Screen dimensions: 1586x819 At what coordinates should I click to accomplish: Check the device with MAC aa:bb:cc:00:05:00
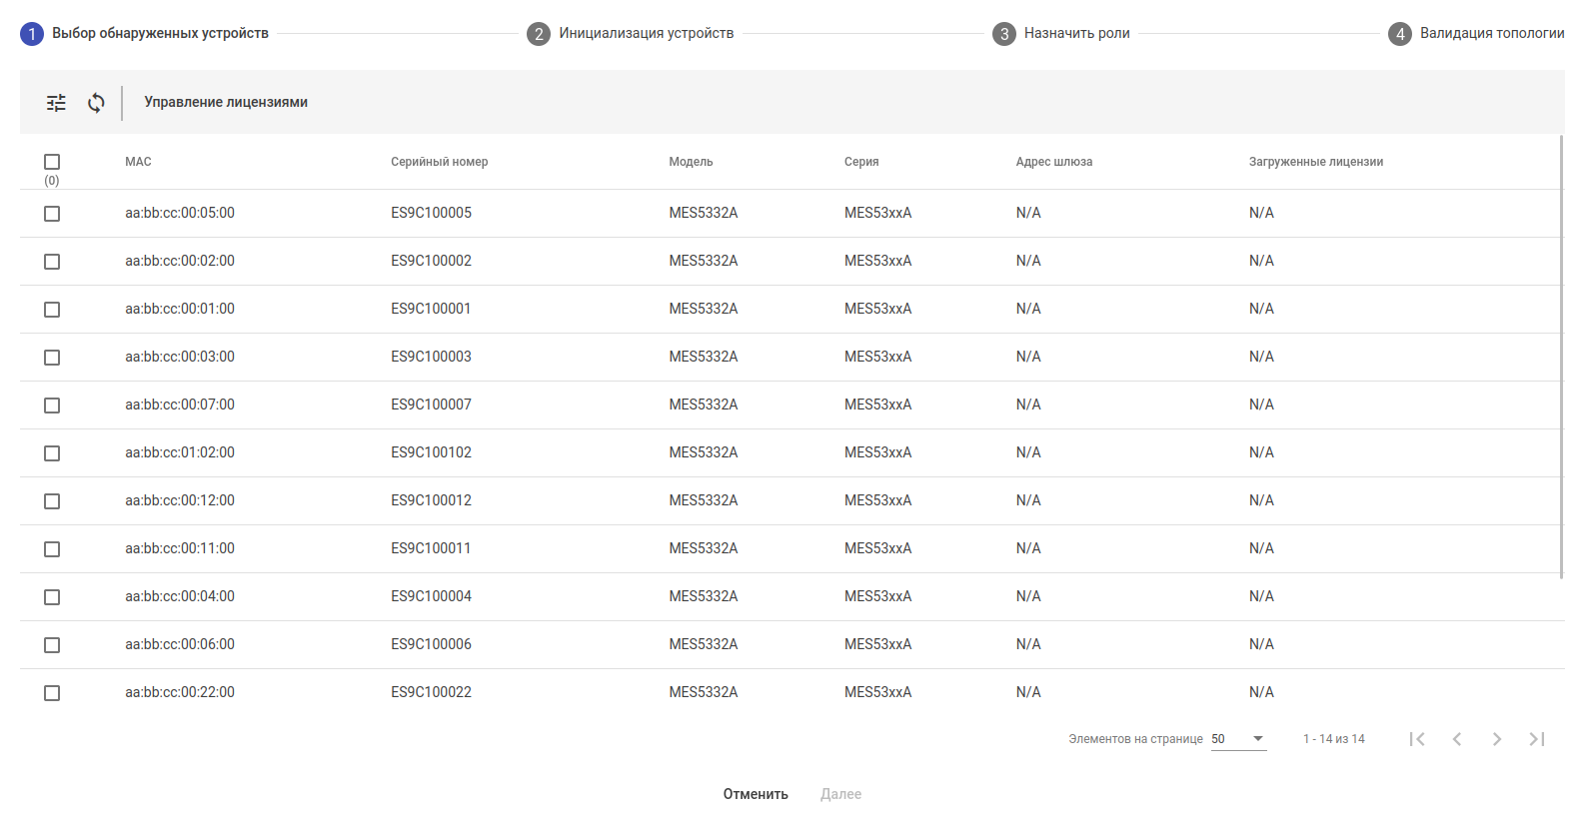coord(52,214)
